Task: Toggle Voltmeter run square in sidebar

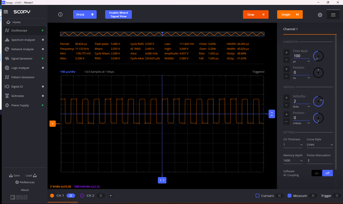Action: coord(43,96)
